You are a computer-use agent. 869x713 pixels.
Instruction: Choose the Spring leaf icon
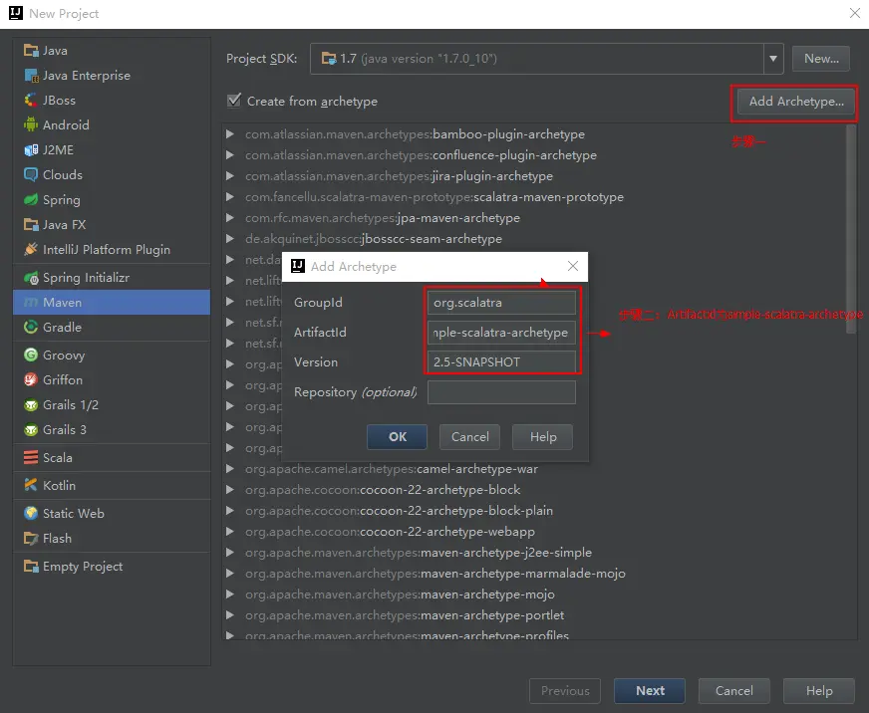31,200
